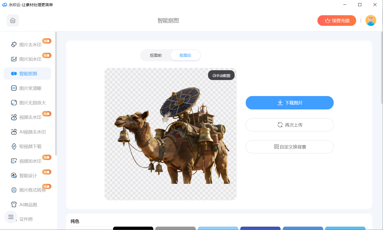Switch to the 抠图后 tab
Image resolution: width=383 pixels, height=230 pixels.
point(185,55)
